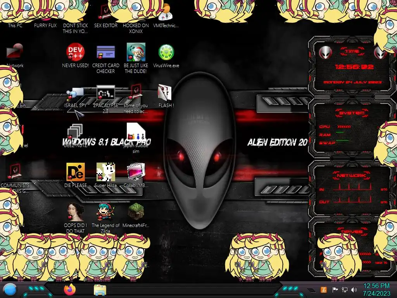Launch Firefox from the taskbar
The height and width of the screenshot is (298, 397).
coord(70,289)
